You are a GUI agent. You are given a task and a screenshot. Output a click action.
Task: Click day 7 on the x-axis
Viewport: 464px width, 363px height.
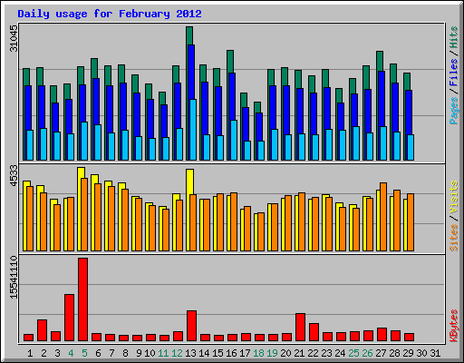click(x=111, y=353)
